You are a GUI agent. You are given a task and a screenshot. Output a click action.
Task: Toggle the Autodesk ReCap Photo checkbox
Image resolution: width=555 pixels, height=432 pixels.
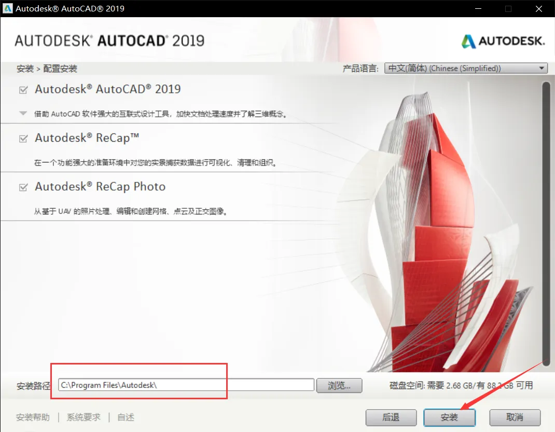click(x=23, y=187)
